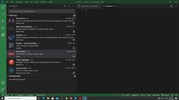Select Path Autocomplete extension entry
Image resolution: width=179 pixels, height=100 pixels.
pos(42,29)
